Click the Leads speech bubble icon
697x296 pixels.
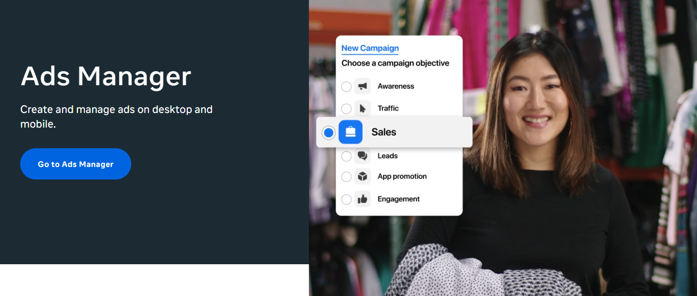click(363, 156)
